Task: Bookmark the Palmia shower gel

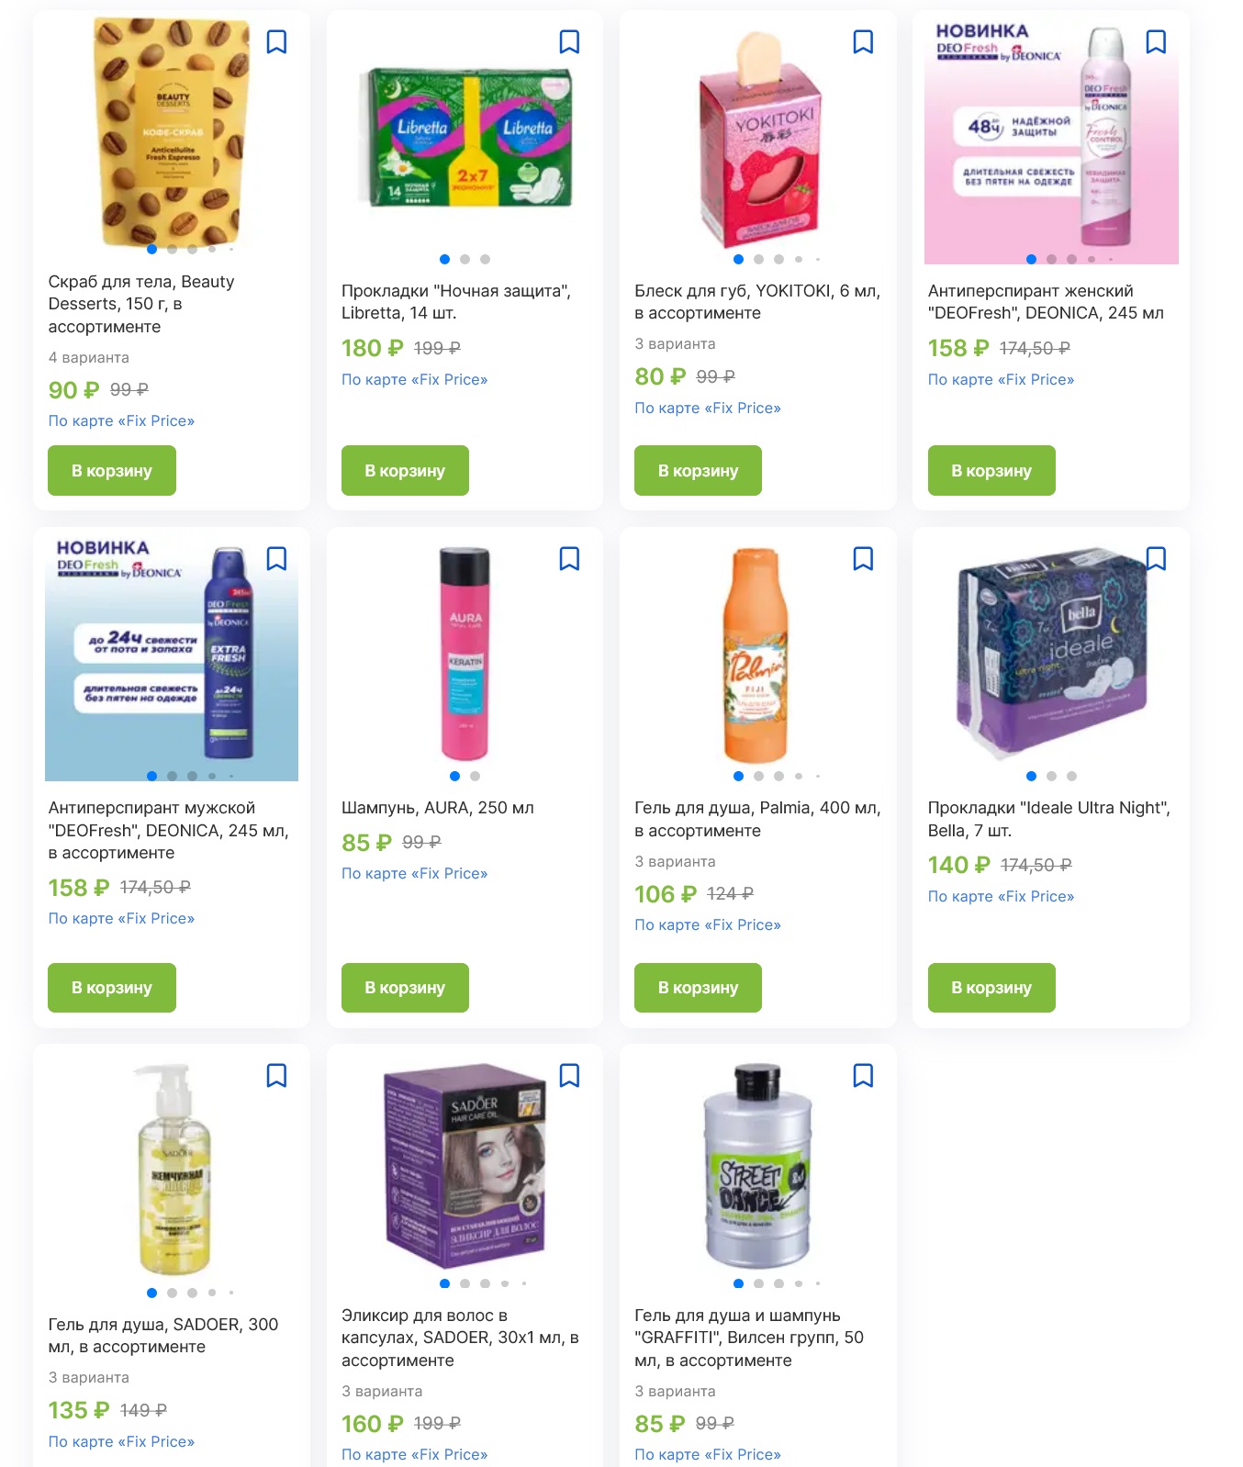Action: [863, 559]
